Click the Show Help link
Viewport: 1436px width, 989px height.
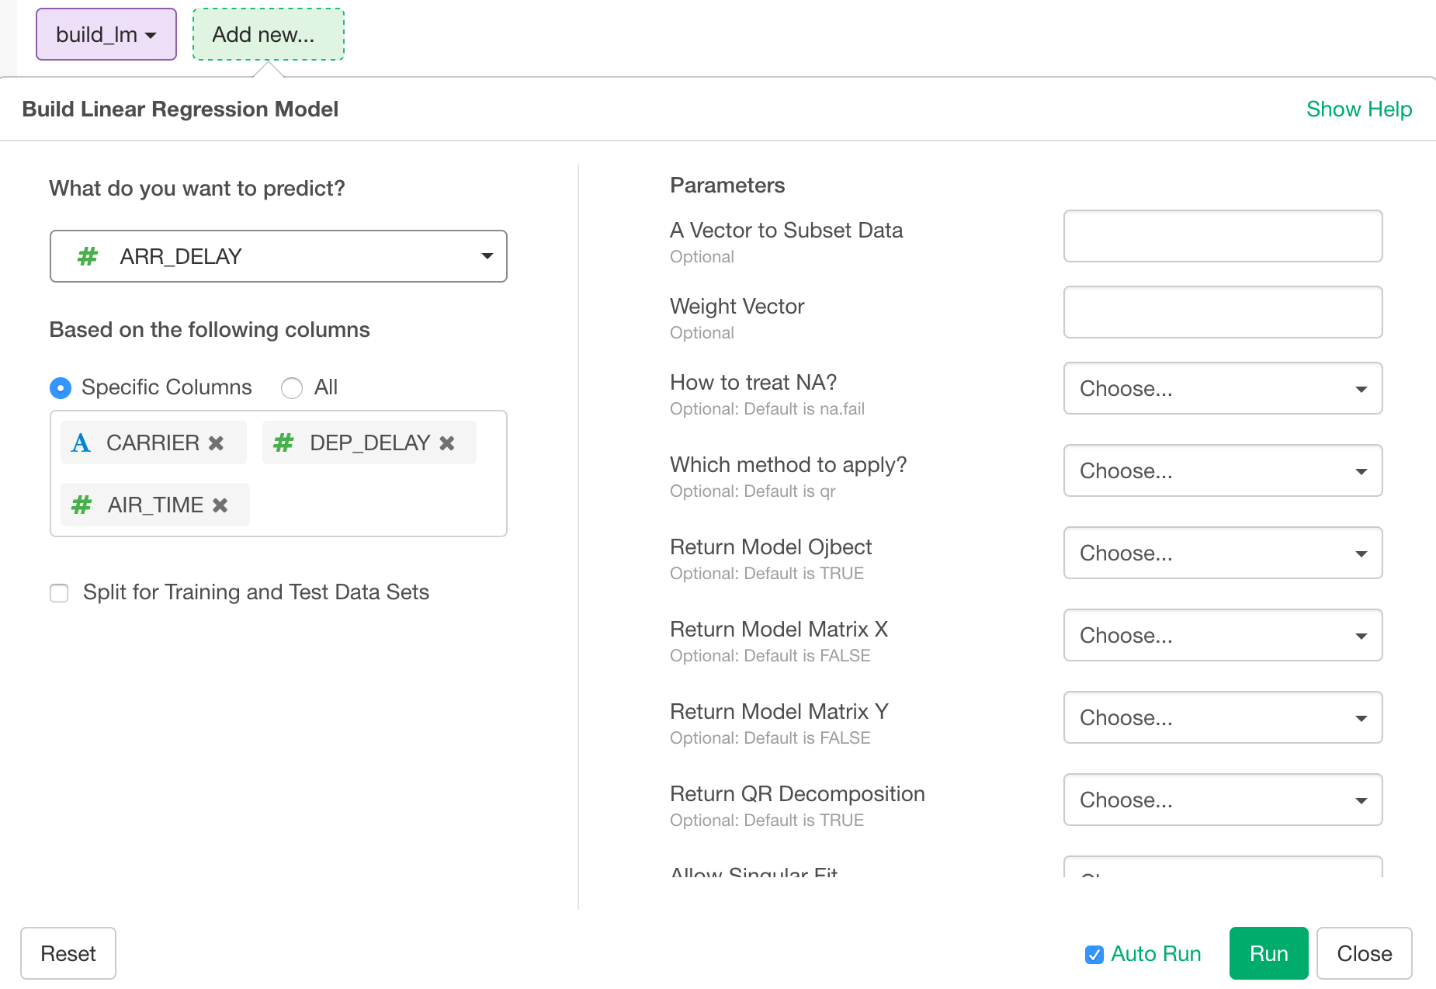(1359, 109)
